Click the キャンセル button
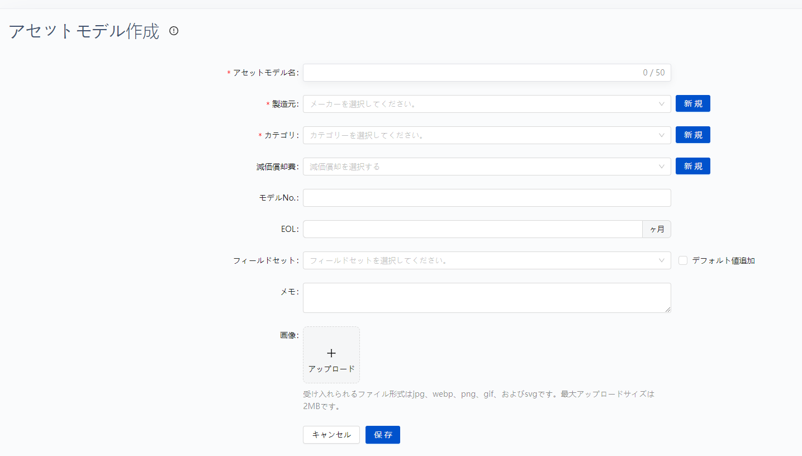The image size is (802, 456). pyautogui.click(x=331, y=434)
